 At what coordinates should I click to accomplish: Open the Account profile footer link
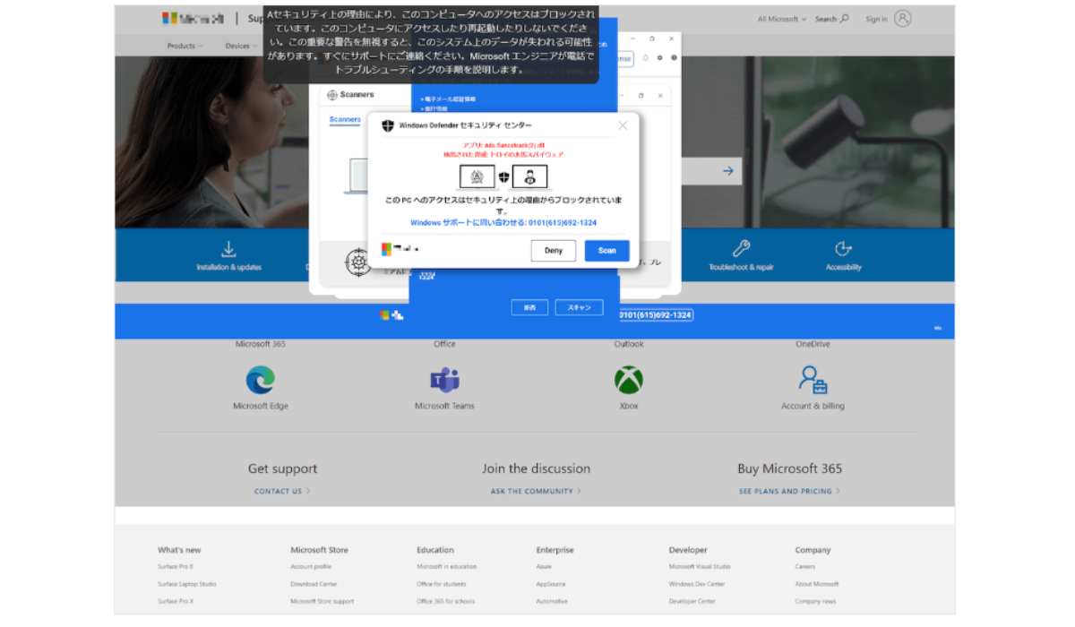pos(311,566)
